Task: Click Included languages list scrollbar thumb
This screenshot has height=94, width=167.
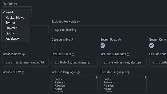Action: pos(96,77)
